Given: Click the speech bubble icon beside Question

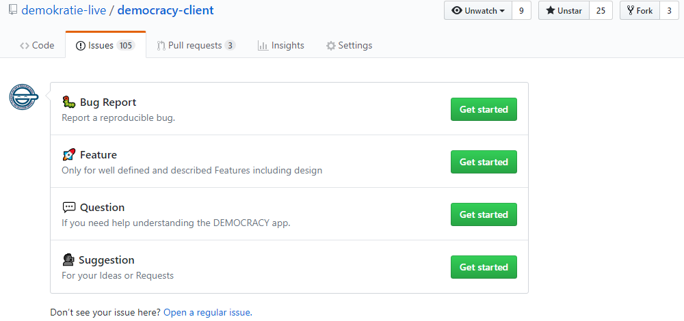Looking at the screenshot, I should [x=68, y=208].
